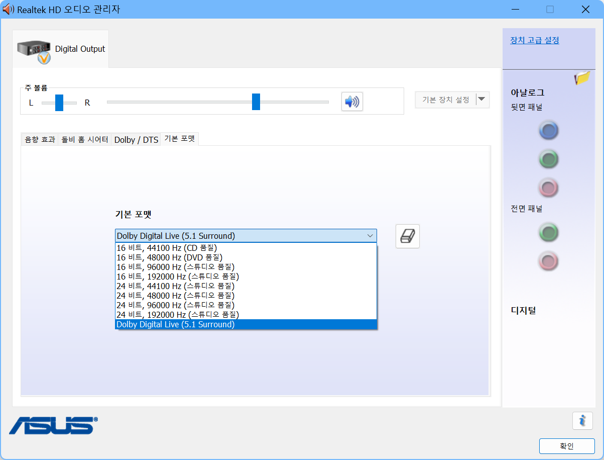This screenshot has height=460, width=604.
Task: Click the 확인 button
Action: click(567, 446)
